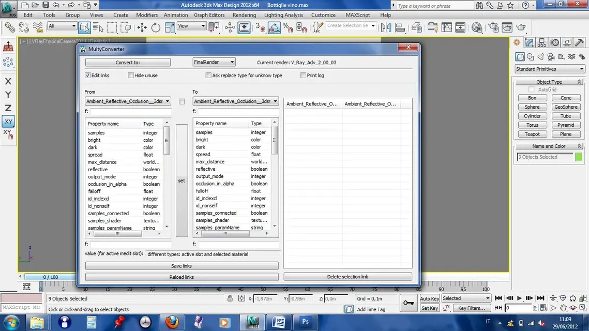Enable the Print log checkbox
589x331 pixels.
coord(303,75)
